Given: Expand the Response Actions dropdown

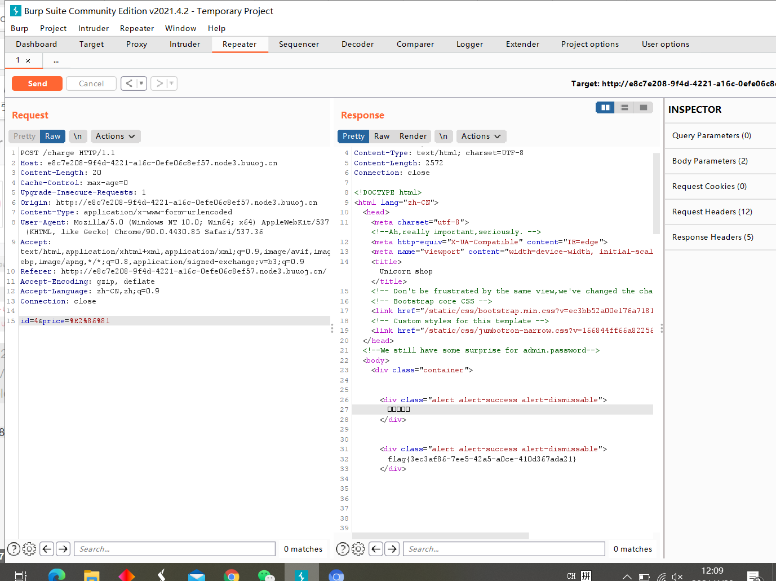Looking at the screenshot, I should pyautogui.click(x=481, y=136).
